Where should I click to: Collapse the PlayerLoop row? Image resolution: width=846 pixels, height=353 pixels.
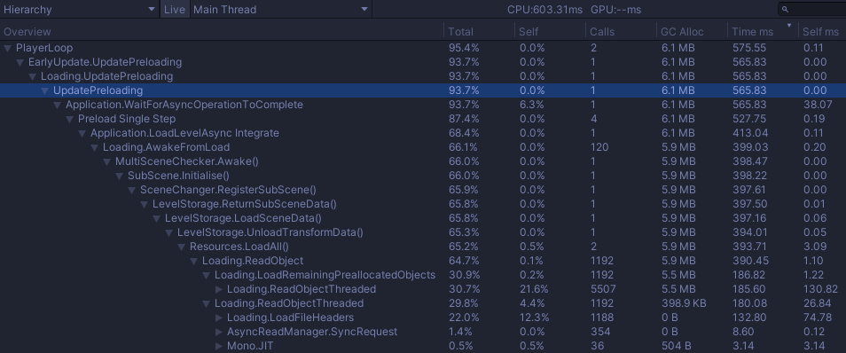click(x=8, y=48)
